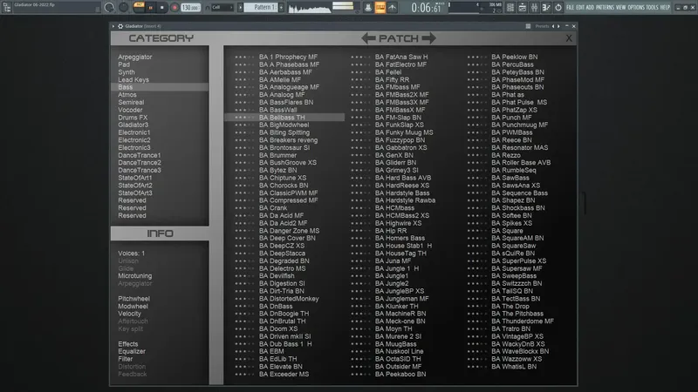Viewport: 698px width, 392px height.
Task: Click the 0:06:61 time display
Action: pos(426,8)
